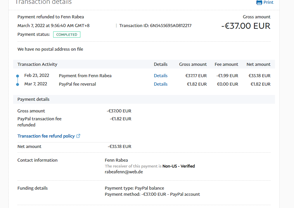Click the Transaction Activity section header
294x208 pixels.
[37, 64]
